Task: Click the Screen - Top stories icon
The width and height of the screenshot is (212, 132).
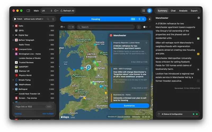Action: point(16,98)
